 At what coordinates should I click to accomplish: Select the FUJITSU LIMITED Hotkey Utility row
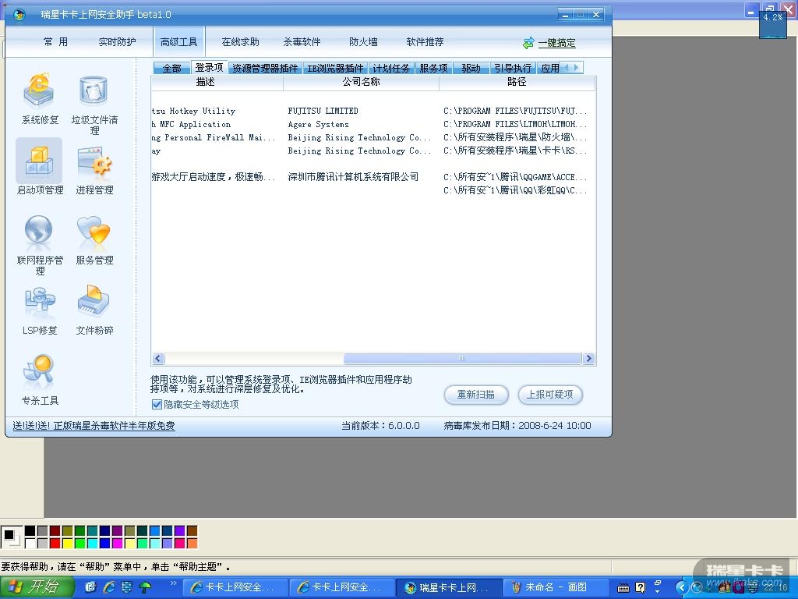(x=373, y=111)
